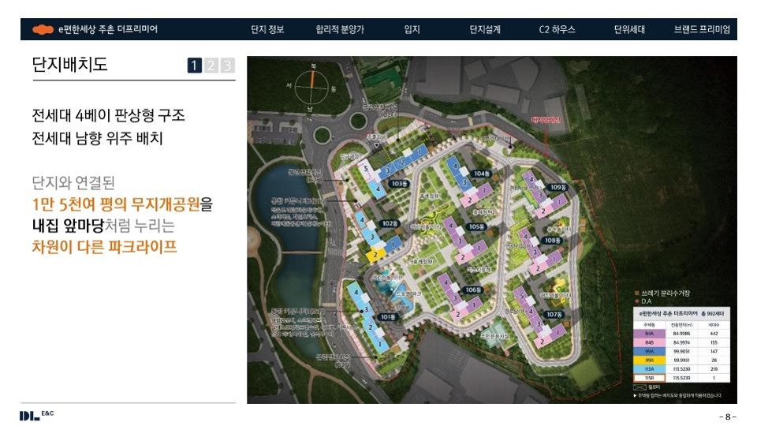Screen dimensions: 757x426
Task: Select page indicator 1
Action: point(194,65)
